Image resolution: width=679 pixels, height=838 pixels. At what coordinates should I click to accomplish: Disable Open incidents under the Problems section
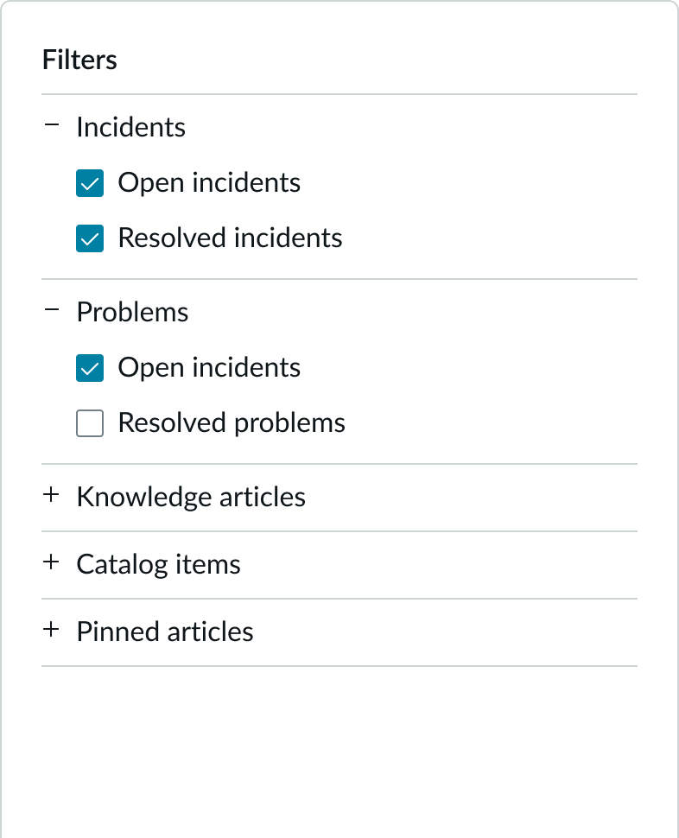coord(90,368)
